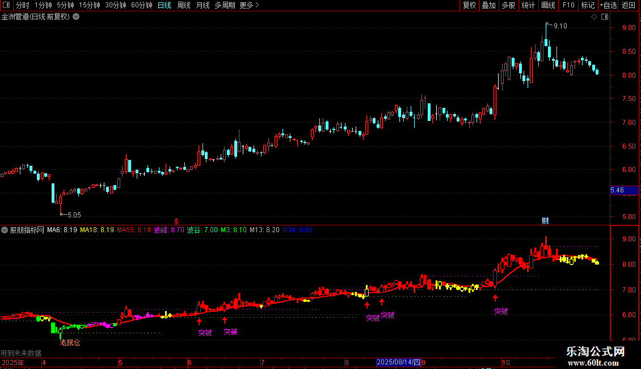The width and height of the screenshot is (641, 369).
Task: Select the 5分钟 period tab
Action: coord(65,5)
